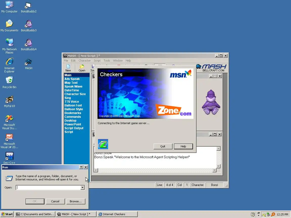This screenshot has width=291, height=218.
Task: Click the Open toolbar icon in MASH
Action: 82,68
